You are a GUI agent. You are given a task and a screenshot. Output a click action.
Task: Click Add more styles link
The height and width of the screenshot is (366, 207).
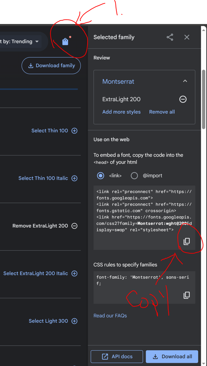[121, 112]
